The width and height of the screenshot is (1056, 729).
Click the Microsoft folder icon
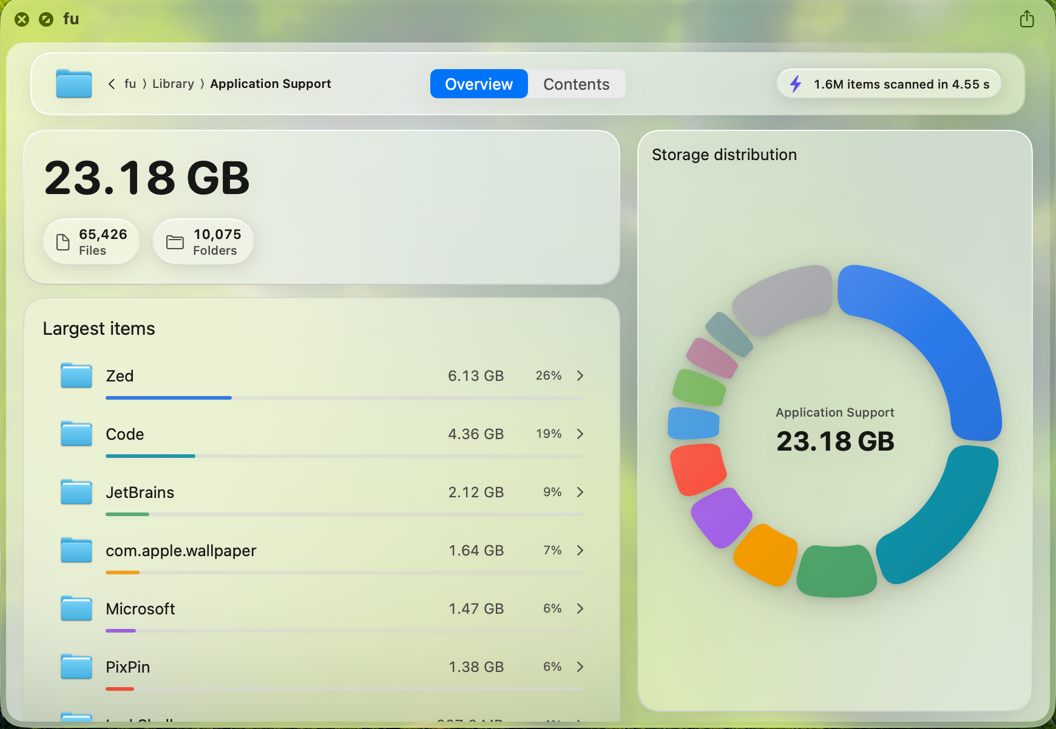(x=76, y=608)
